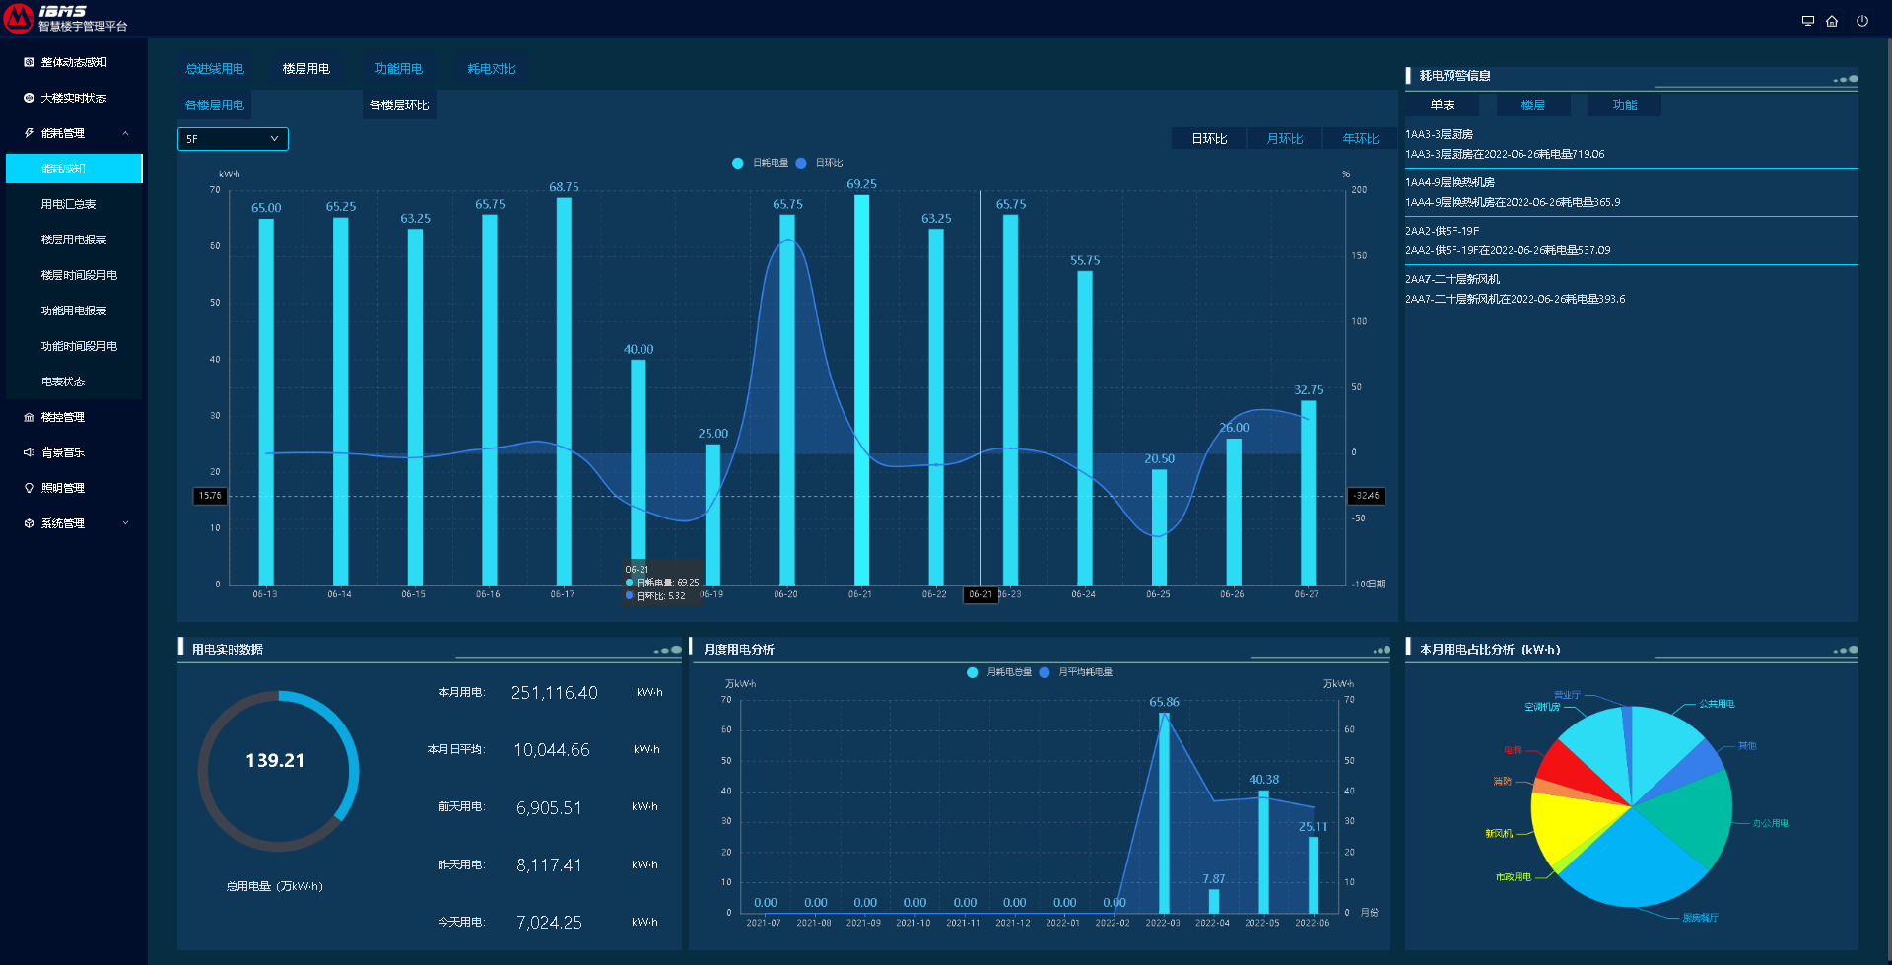Open the 5F floor dropdown
Viewport: 1892px width, 965px height.
(x=233, y=139)
